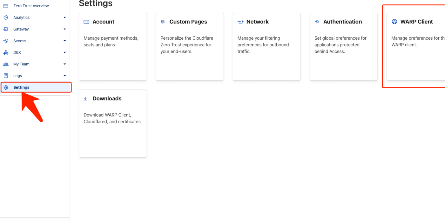Viewport: 445px width, 223px height.
Task: Click the download icon on Downloads card
Action: [85, 98]
